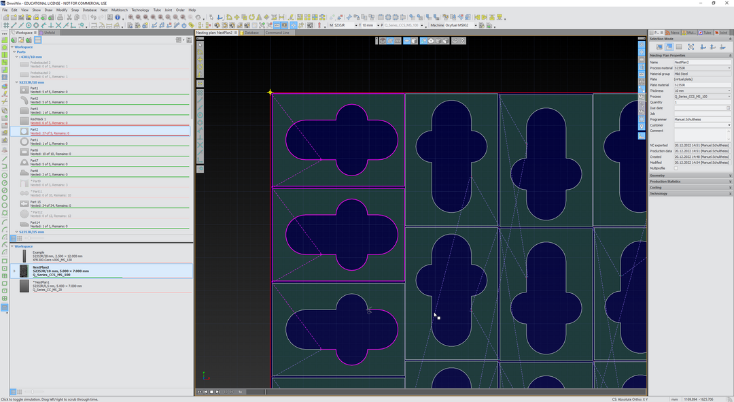Click the Name input field in properties
The image size is (734, 402).
pyautogui.click(x=702, y=62)
